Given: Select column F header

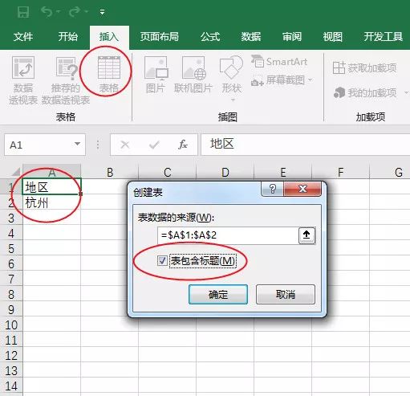Looking at the screenshot, I should 340,172.
